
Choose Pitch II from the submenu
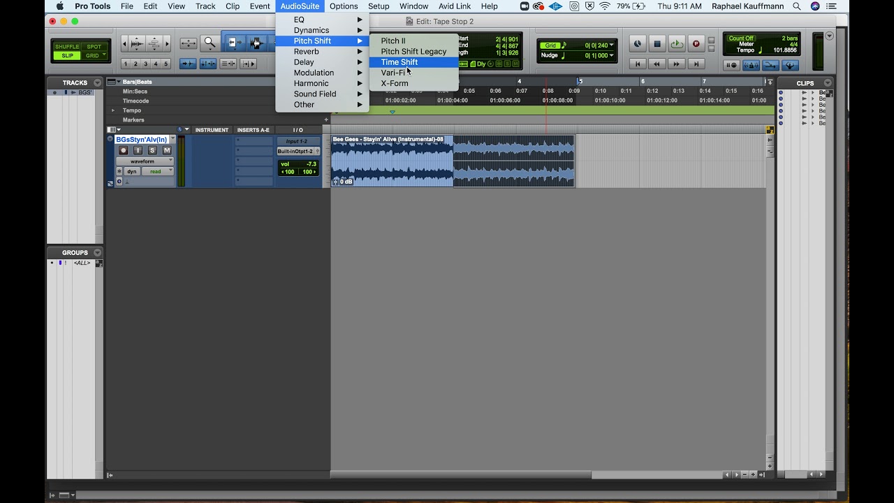(413, 41)
